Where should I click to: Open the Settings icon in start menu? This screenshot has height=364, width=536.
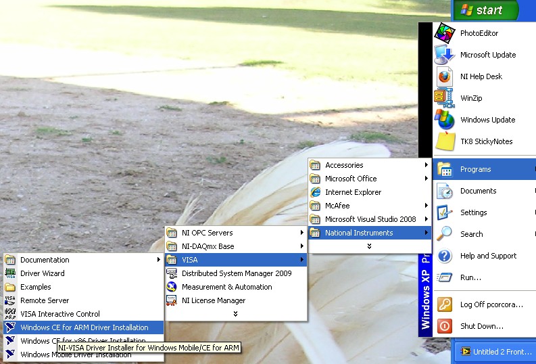click(x=444, y=212)
